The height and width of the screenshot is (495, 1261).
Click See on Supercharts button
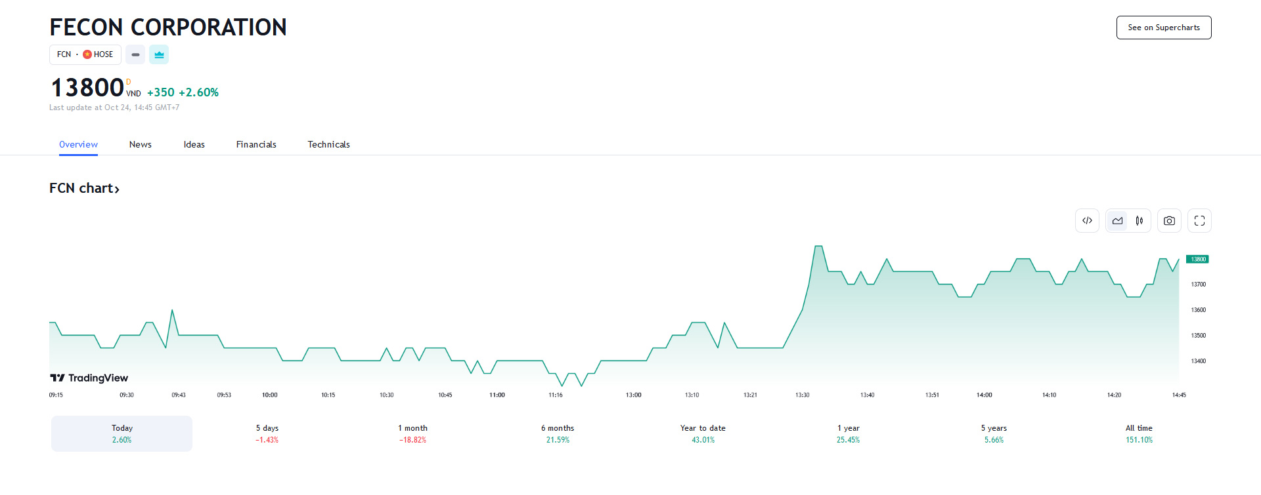[x=1164, y=27]
